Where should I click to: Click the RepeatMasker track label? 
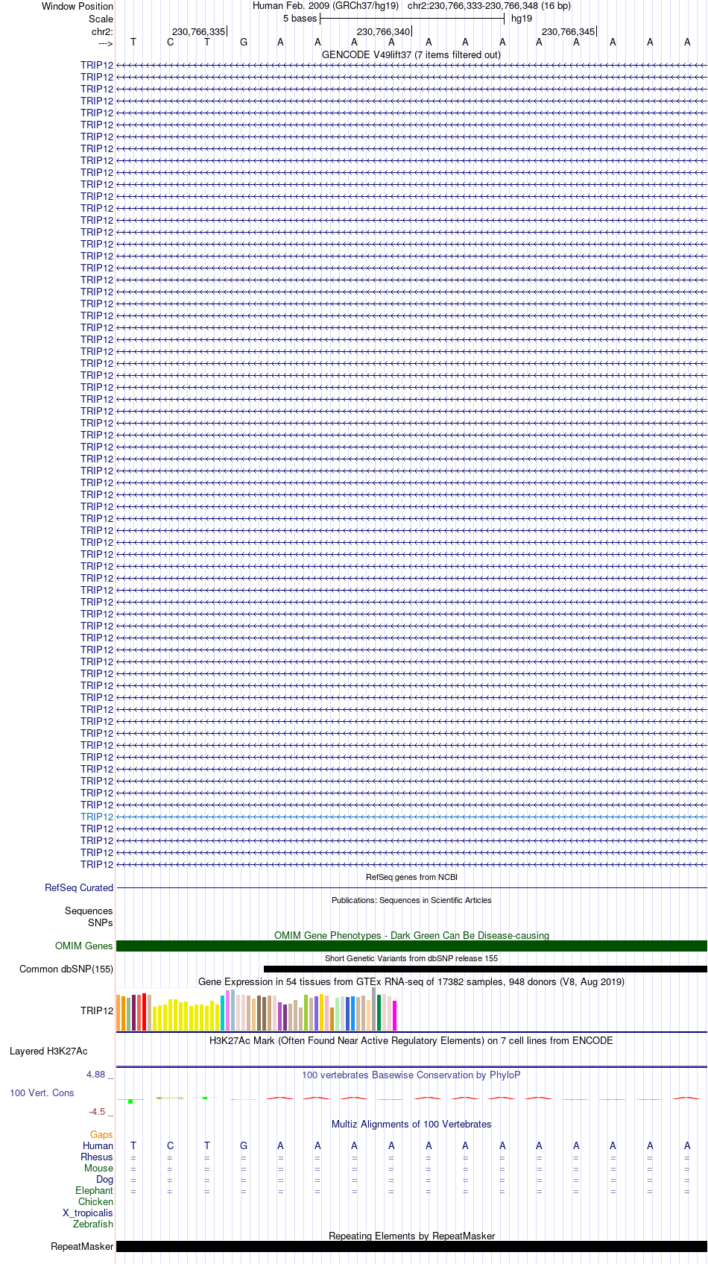(x=82, y=1246)
